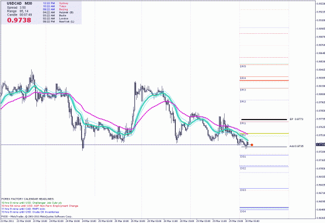The image size is (325, 223).
Task: Click the Range 95, 14 value
Action: point(18,11)
